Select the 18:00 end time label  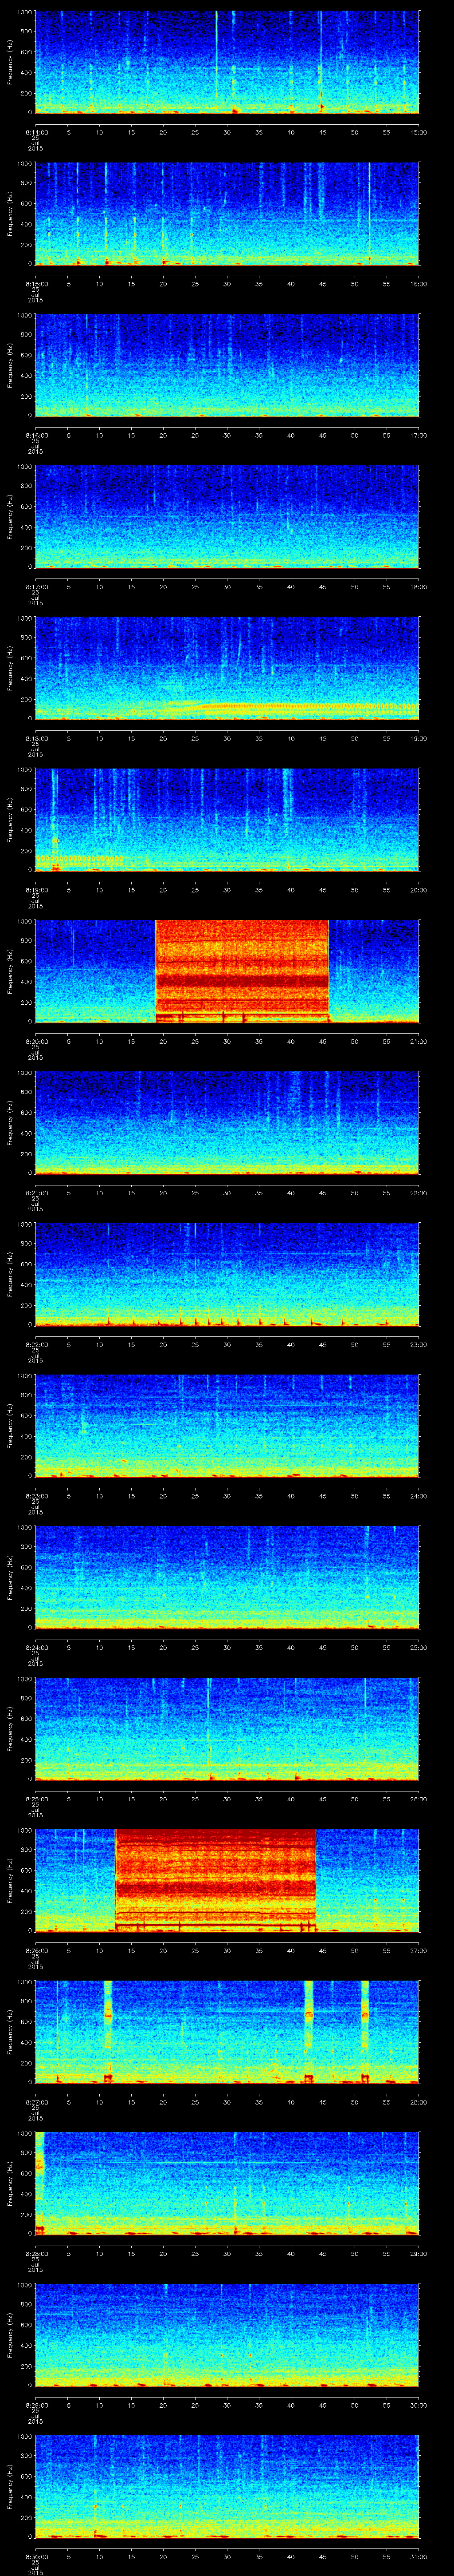419,587
